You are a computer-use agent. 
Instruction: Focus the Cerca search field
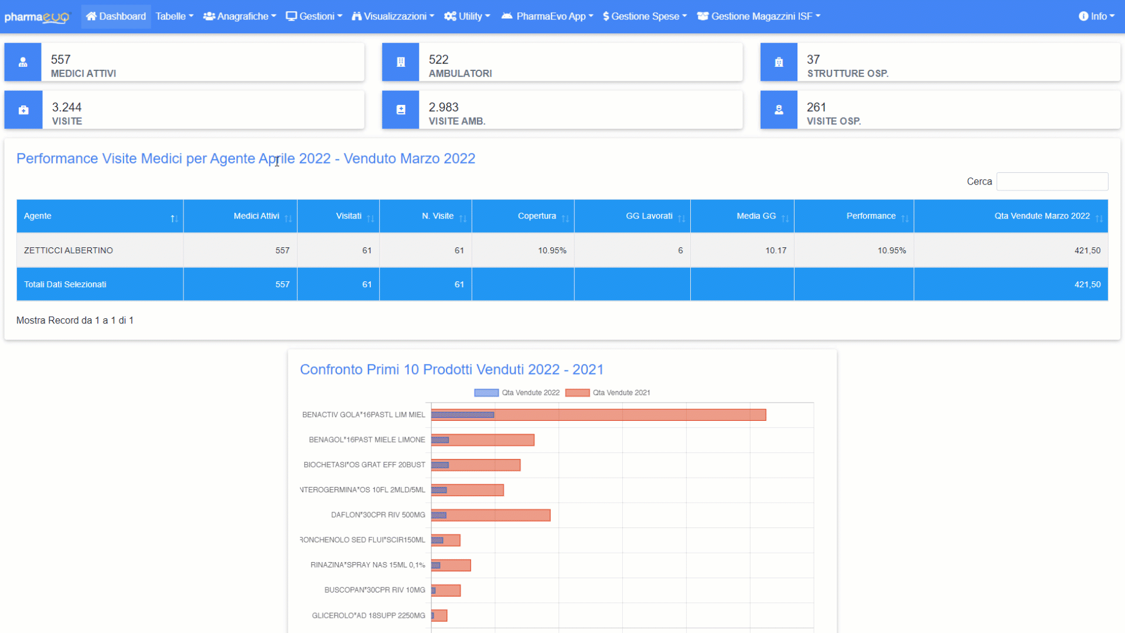click(1052, 182)
